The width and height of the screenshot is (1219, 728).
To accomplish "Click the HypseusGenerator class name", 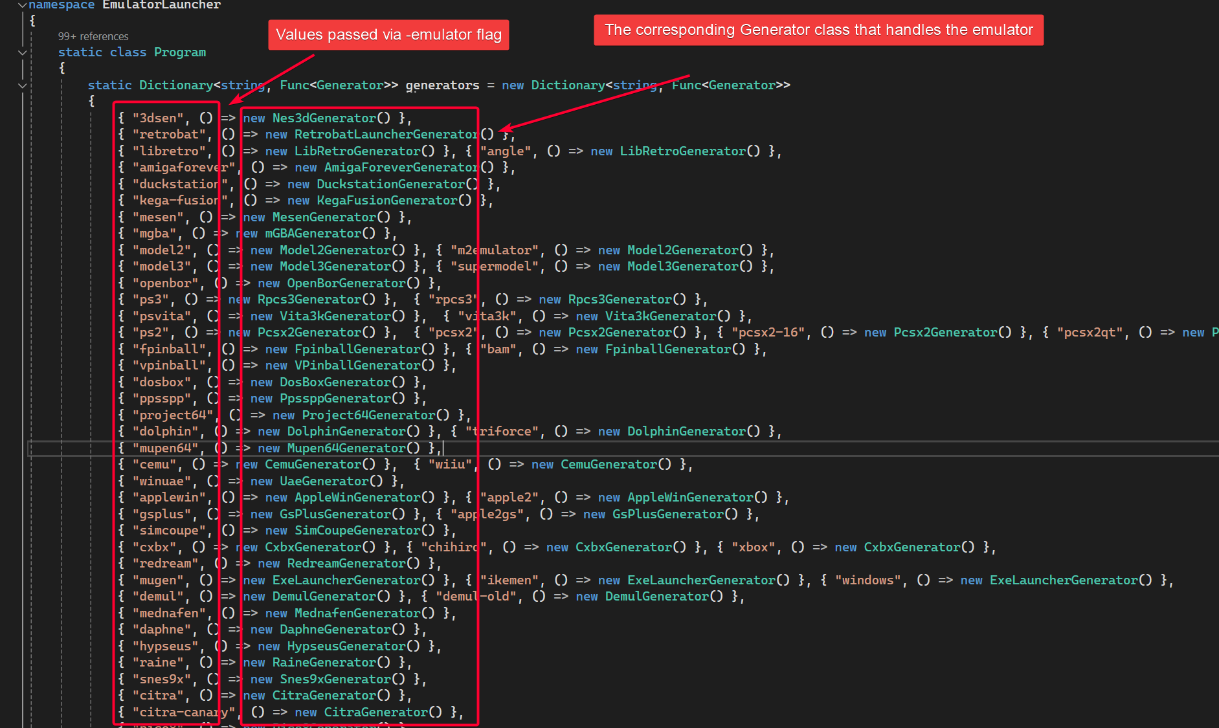I will click(x=346, y=646).
